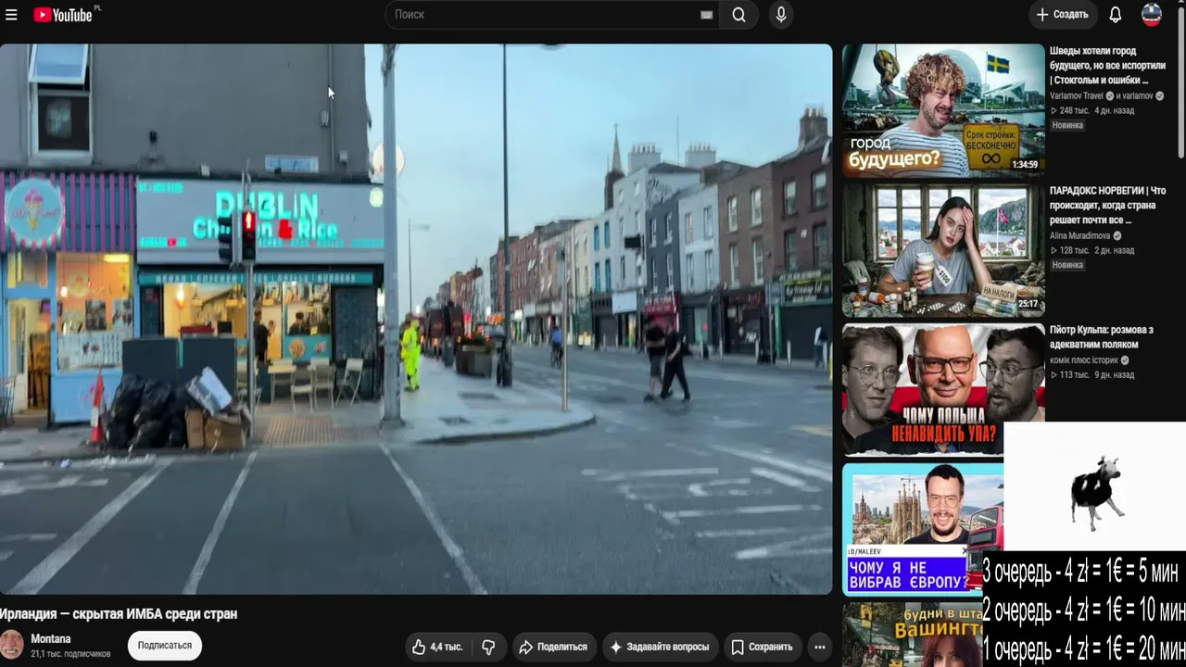Open the Montana channel name link

click(51, 639)
